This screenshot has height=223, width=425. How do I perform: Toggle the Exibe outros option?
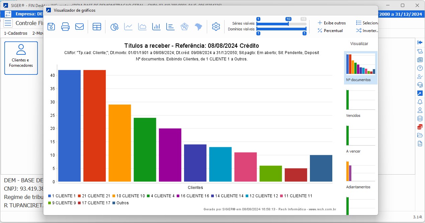coord(332,23)
